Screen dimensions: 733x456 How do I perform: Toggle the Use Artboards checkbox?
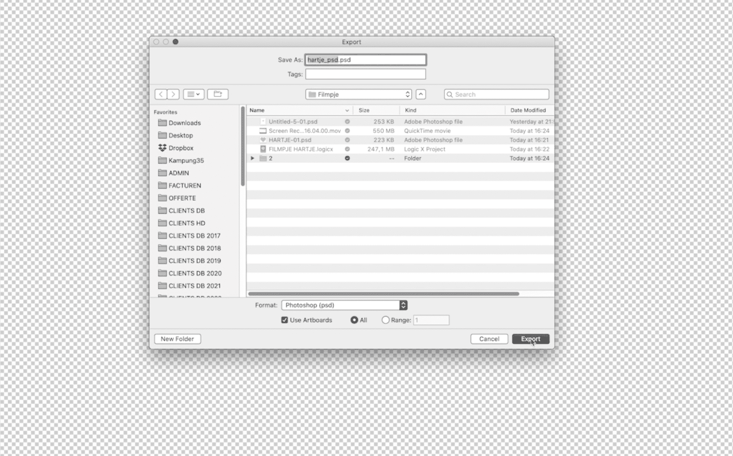pyautogui.click(x=285, y=320)
